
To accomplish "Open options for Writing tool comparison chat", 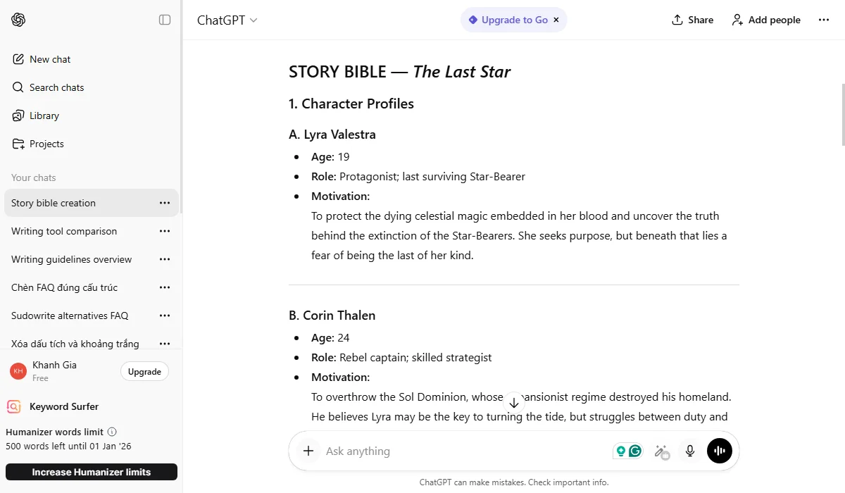I will point(164,231).
